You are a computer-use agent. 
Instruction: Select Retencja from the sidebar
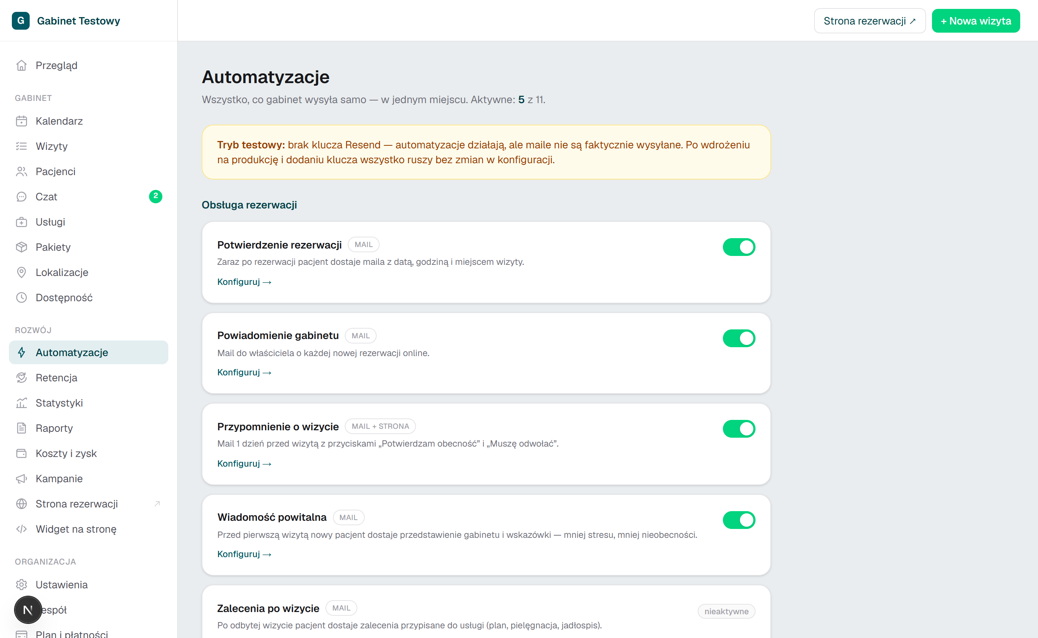[x=89, y=378]
